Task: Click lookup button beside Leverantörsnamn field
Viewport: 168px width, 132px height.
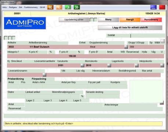Action: click(x=44, y=75)
